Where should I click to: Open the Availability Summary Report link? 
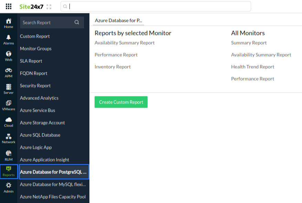point(125,43)
